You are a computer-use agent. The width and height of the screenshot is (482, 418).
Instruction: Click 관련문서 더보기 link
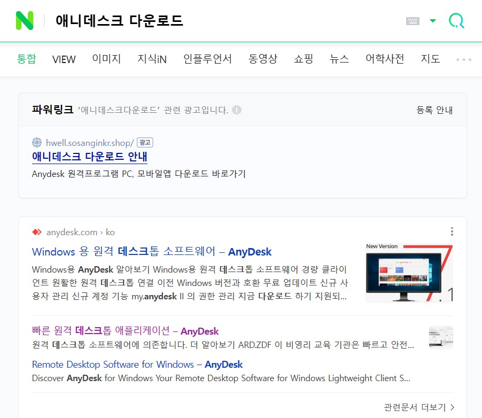[415, 407]
